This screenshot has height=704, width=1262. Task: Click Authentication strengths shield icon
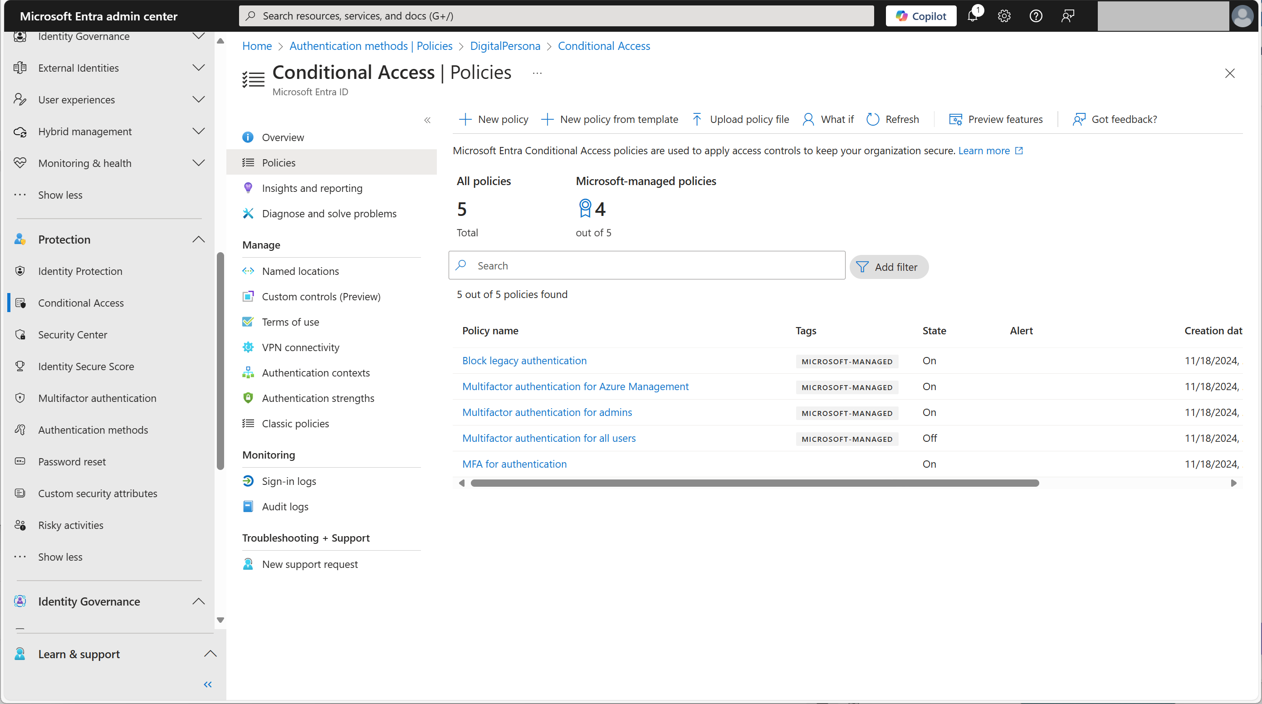pos(248,398)
